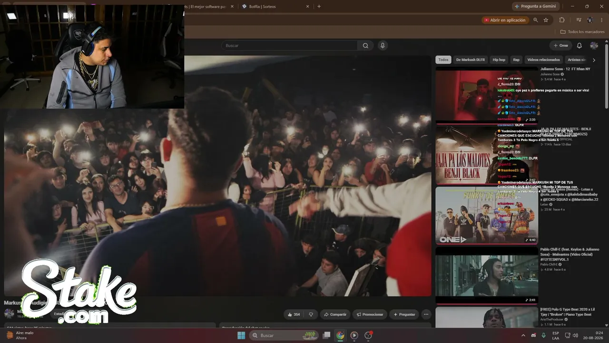This screenshot has height=343, width=609.
Task: Open the Windows Start menu
Action: coord(241,335)
